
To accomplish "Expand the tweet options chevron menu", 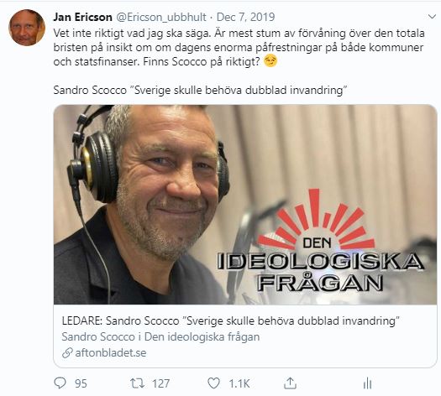I will (432, 17).
